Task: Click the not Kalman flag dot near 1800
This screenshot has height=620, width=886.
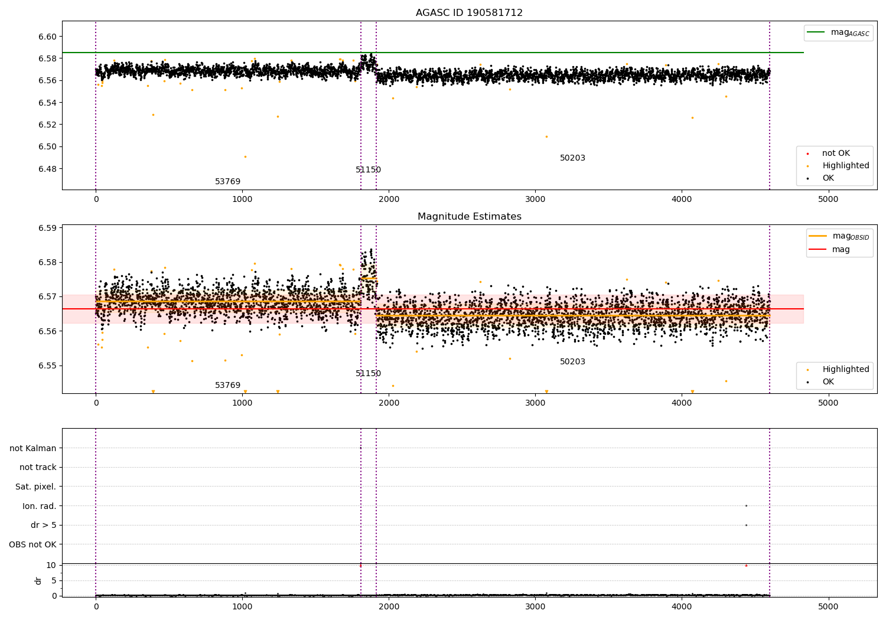Action: (x=360, y=448)
